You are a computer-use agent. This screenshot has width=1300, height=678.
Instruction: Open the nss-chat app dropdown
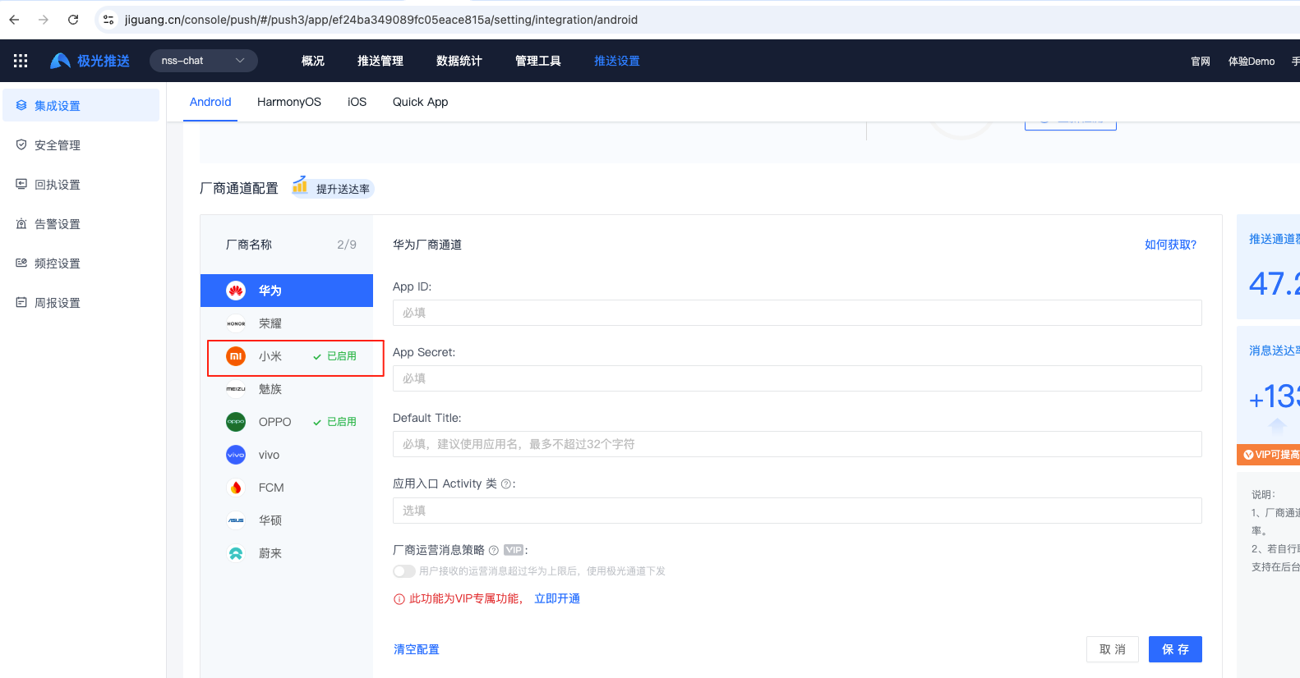204,61
